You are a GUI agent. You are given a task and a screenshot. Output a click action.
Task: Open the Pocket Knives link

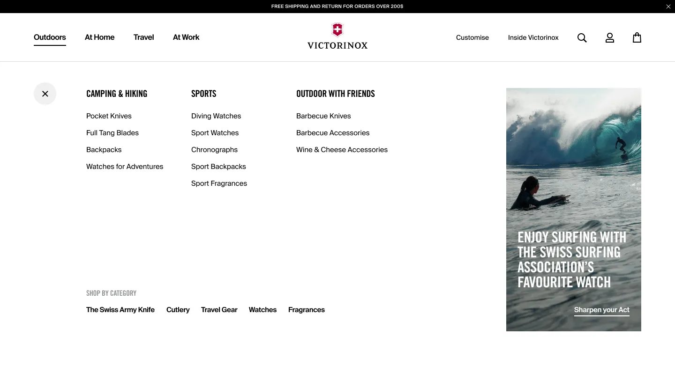(x=109, y=116)
